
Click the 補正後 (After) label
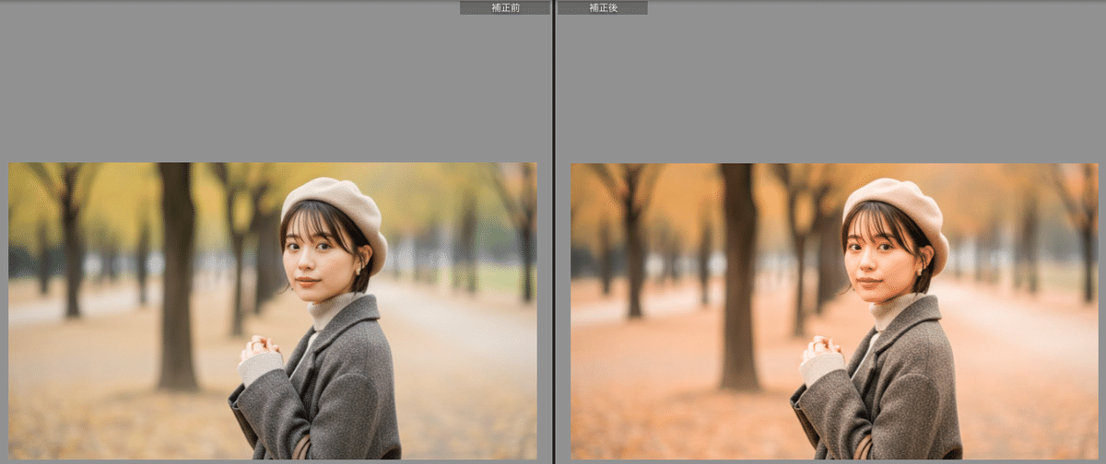(602, 7)
